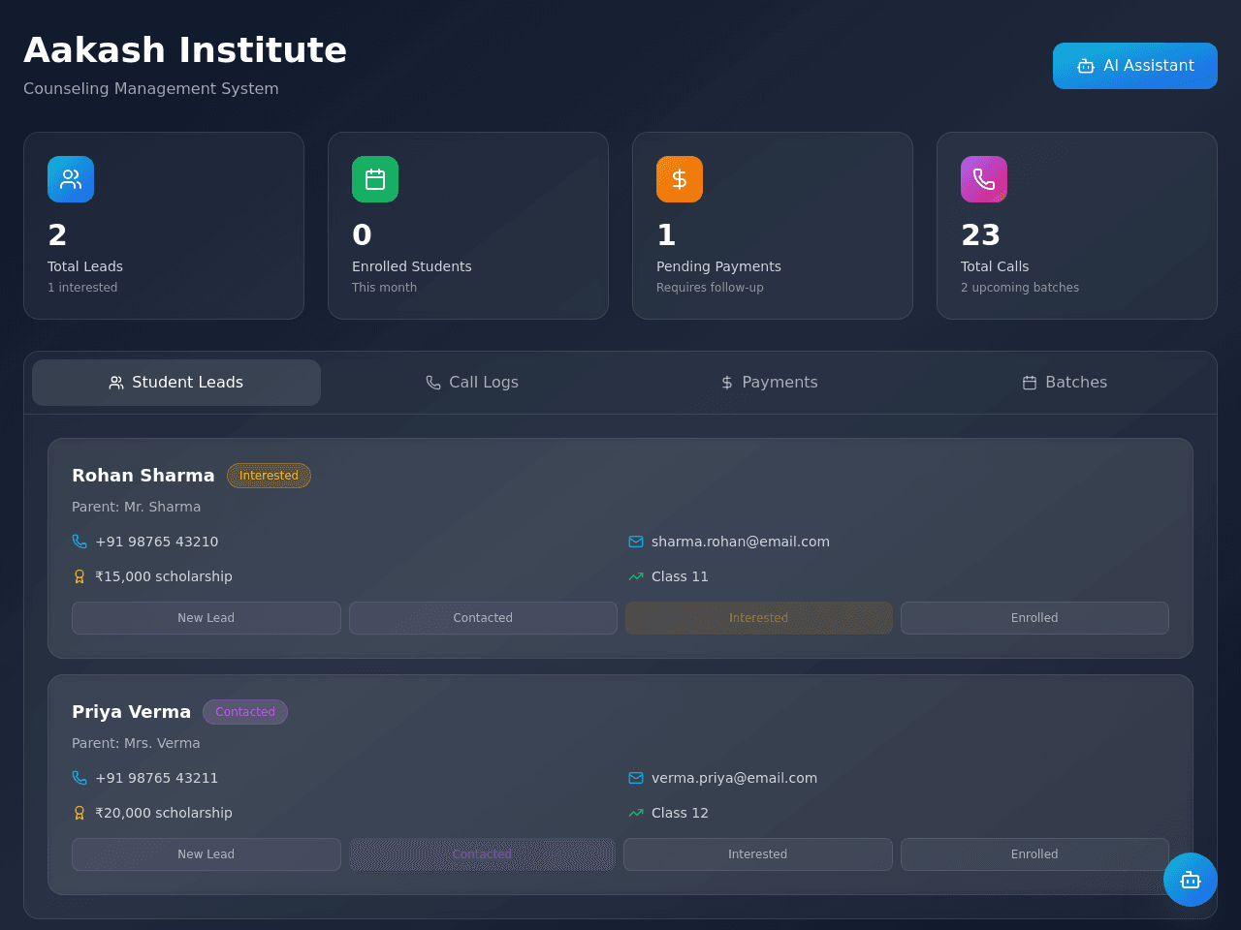The image size is (1241, 930).
Task: Click dollar icon in Payments tab
Action: pos(727,383)
